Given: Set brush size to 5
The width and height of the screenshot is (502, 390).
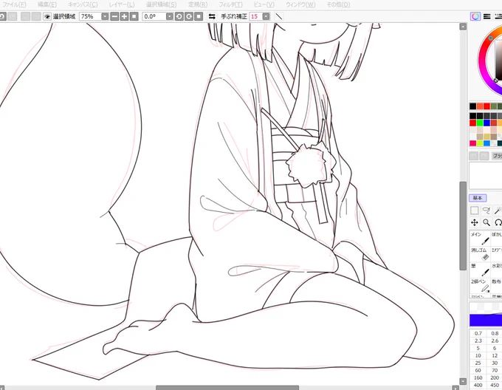Looking at the screenshot, I should [478, 348].
